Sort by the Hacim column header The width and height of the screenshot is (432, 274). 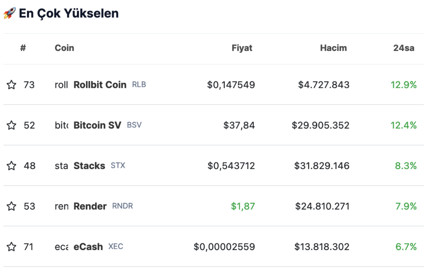[x=334, y=48]
